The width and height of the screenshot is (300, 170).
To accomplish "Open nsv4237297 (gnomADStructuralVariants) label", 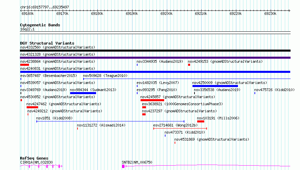I will pos(179,111).
